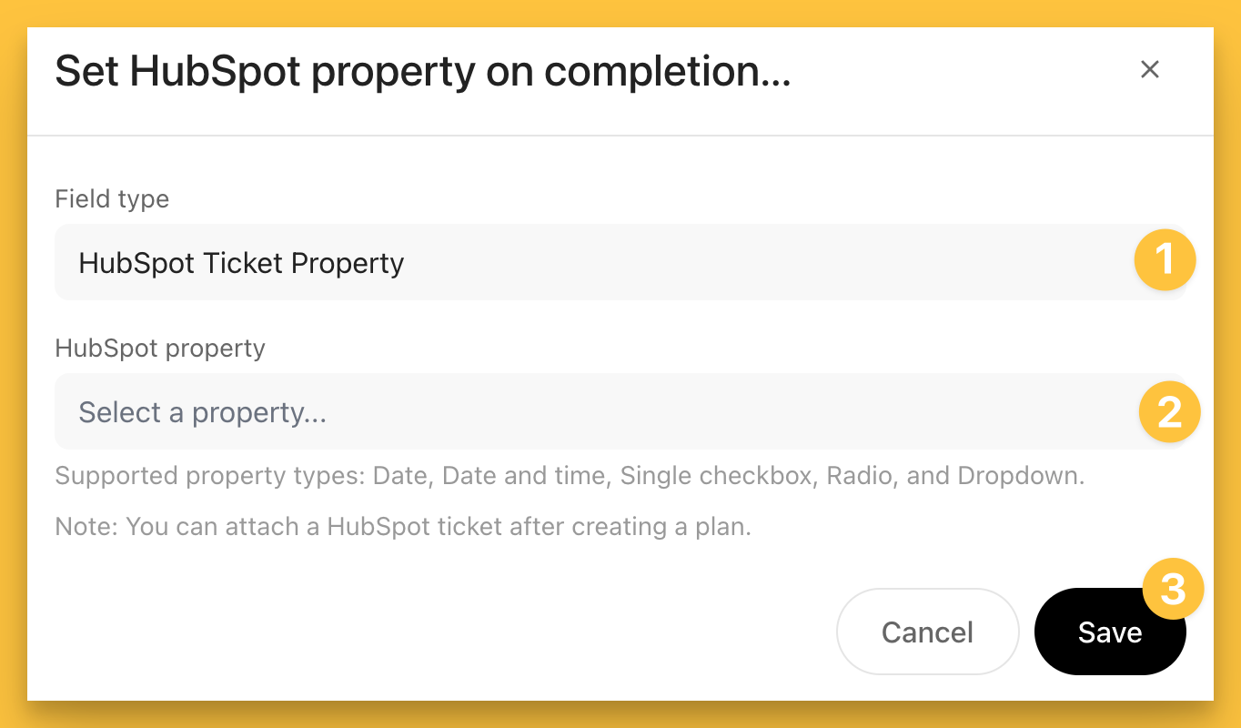
Task: Expand the HubSpot property selector
Action: (x=591, y=412)
